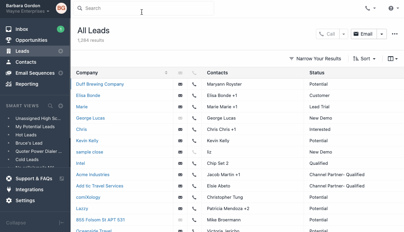
Task: Call Intel lead phone icon
Action: pos(194,164)
